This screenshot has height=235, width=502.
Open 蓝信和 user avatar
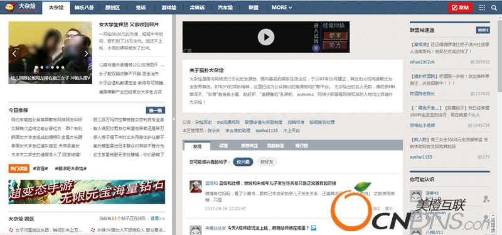(x=196, y=186)
